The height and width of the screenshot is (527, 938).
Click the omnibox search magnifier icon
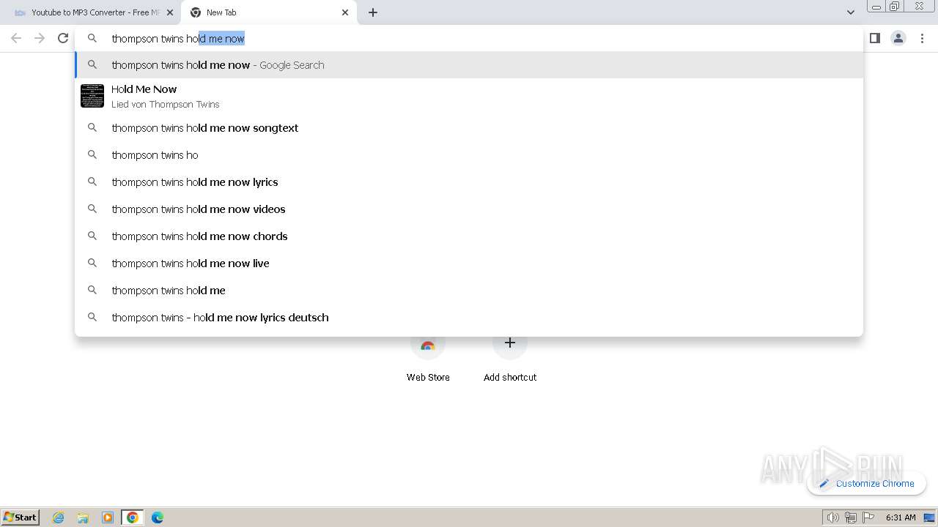92,38
